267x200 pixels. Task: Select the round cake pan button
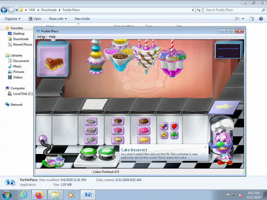pyautogui.click(x=91, y=121)
